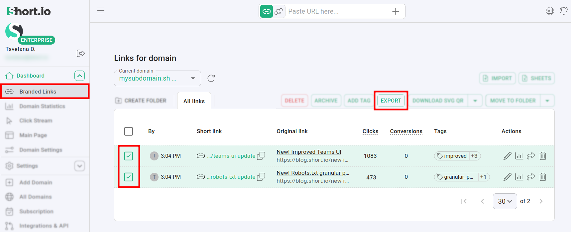Change rows per page from 30
This screenshot has width=571, height=232.
click(505, 201)
